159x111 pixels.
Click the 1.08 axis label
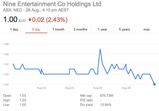click(x=6, y=44)
